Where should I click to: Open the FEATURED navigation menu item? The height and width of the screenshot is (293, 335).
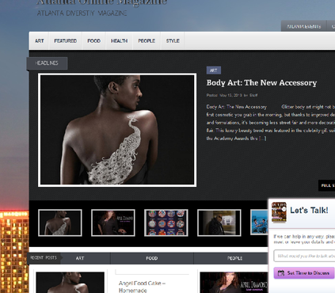tap(65, 41)
